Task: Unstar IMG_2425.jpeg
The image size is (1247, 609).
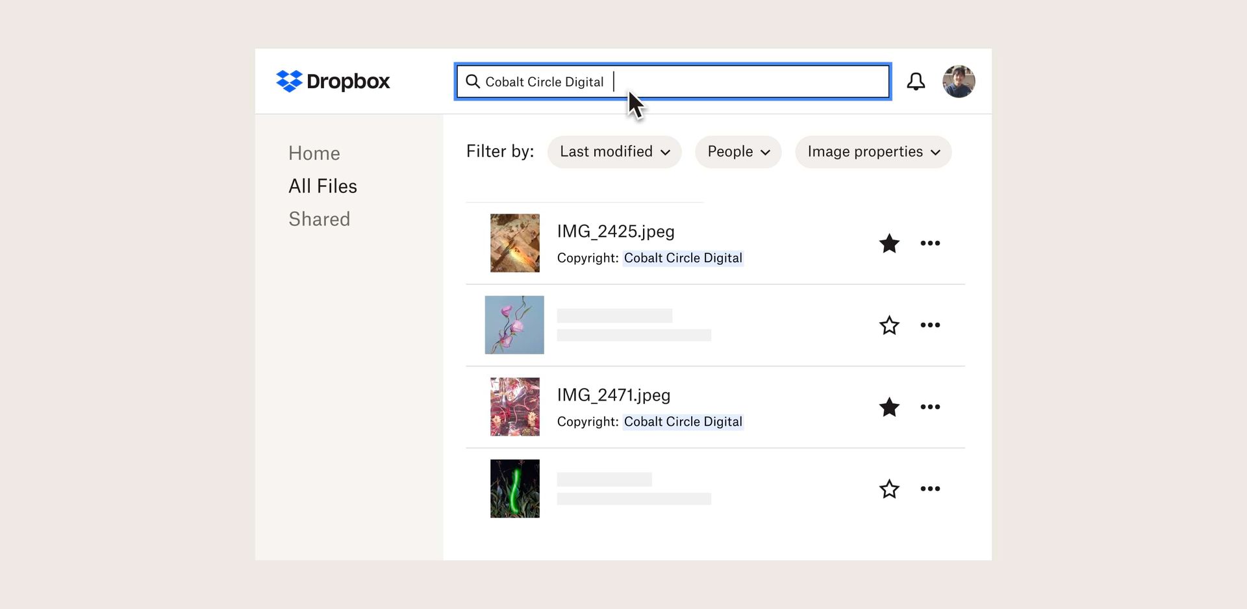Action: pos(889,243)
